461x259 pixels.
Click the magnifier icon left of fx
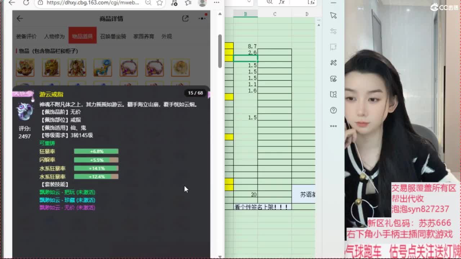click(269, 2)
